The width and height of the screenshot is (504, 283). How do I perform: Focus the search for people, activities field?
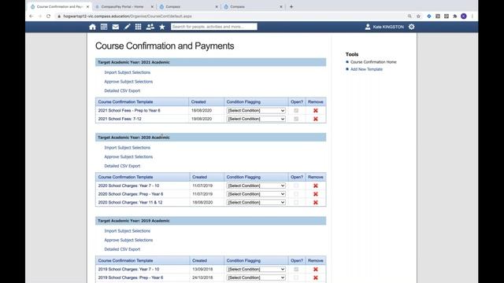click(x=214, y=27)
